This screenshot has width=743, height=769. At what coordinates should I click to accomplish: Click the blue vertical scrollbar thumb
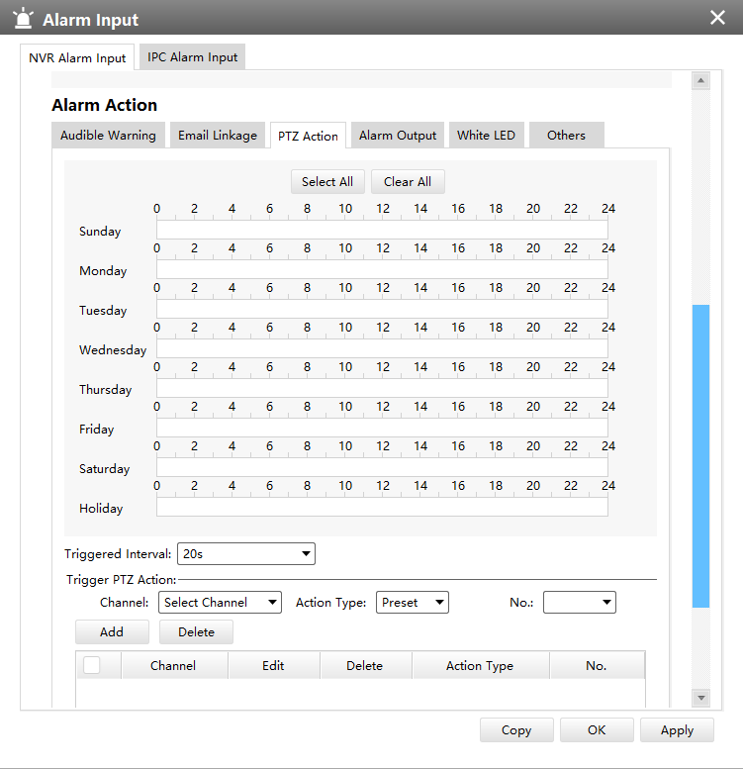point(700,455)
